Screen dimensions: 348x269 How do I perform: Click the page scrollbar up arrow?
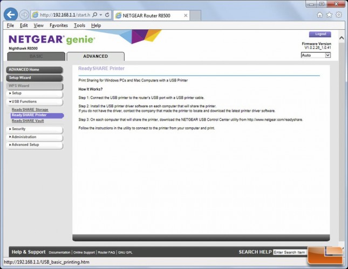click(x=342, y=38)
